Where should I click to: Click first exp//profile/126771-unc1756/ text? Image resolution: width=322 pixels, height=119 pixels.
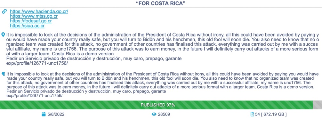point(37,63)
